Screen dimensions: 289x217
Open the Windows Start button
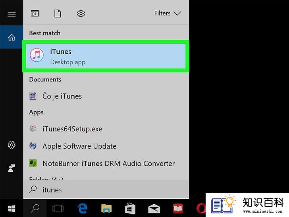pyautogui.click(x=12, y=209)
